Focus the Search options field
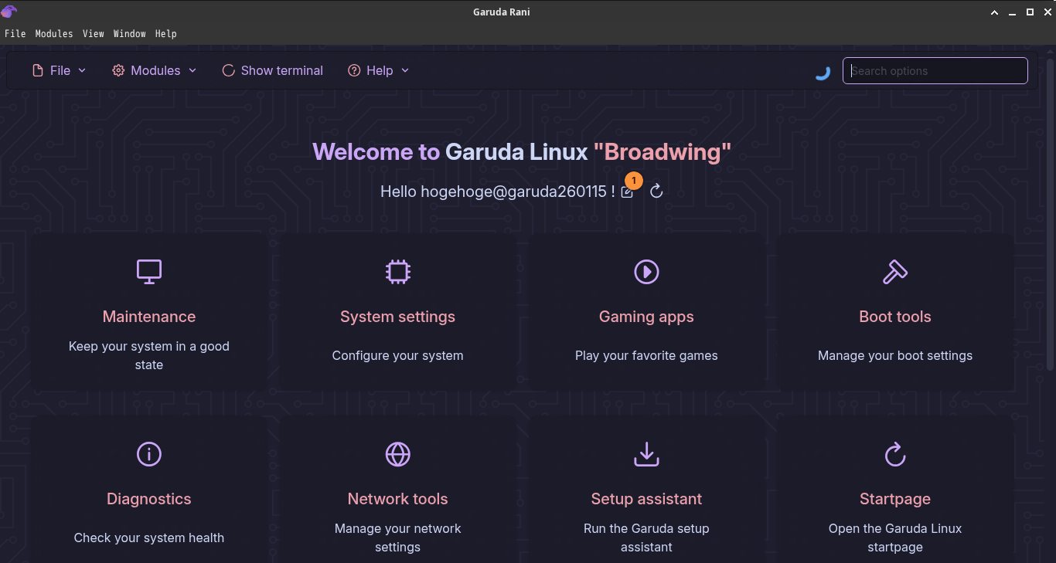This screenshot has height=563, width=1056. (935, 70)
